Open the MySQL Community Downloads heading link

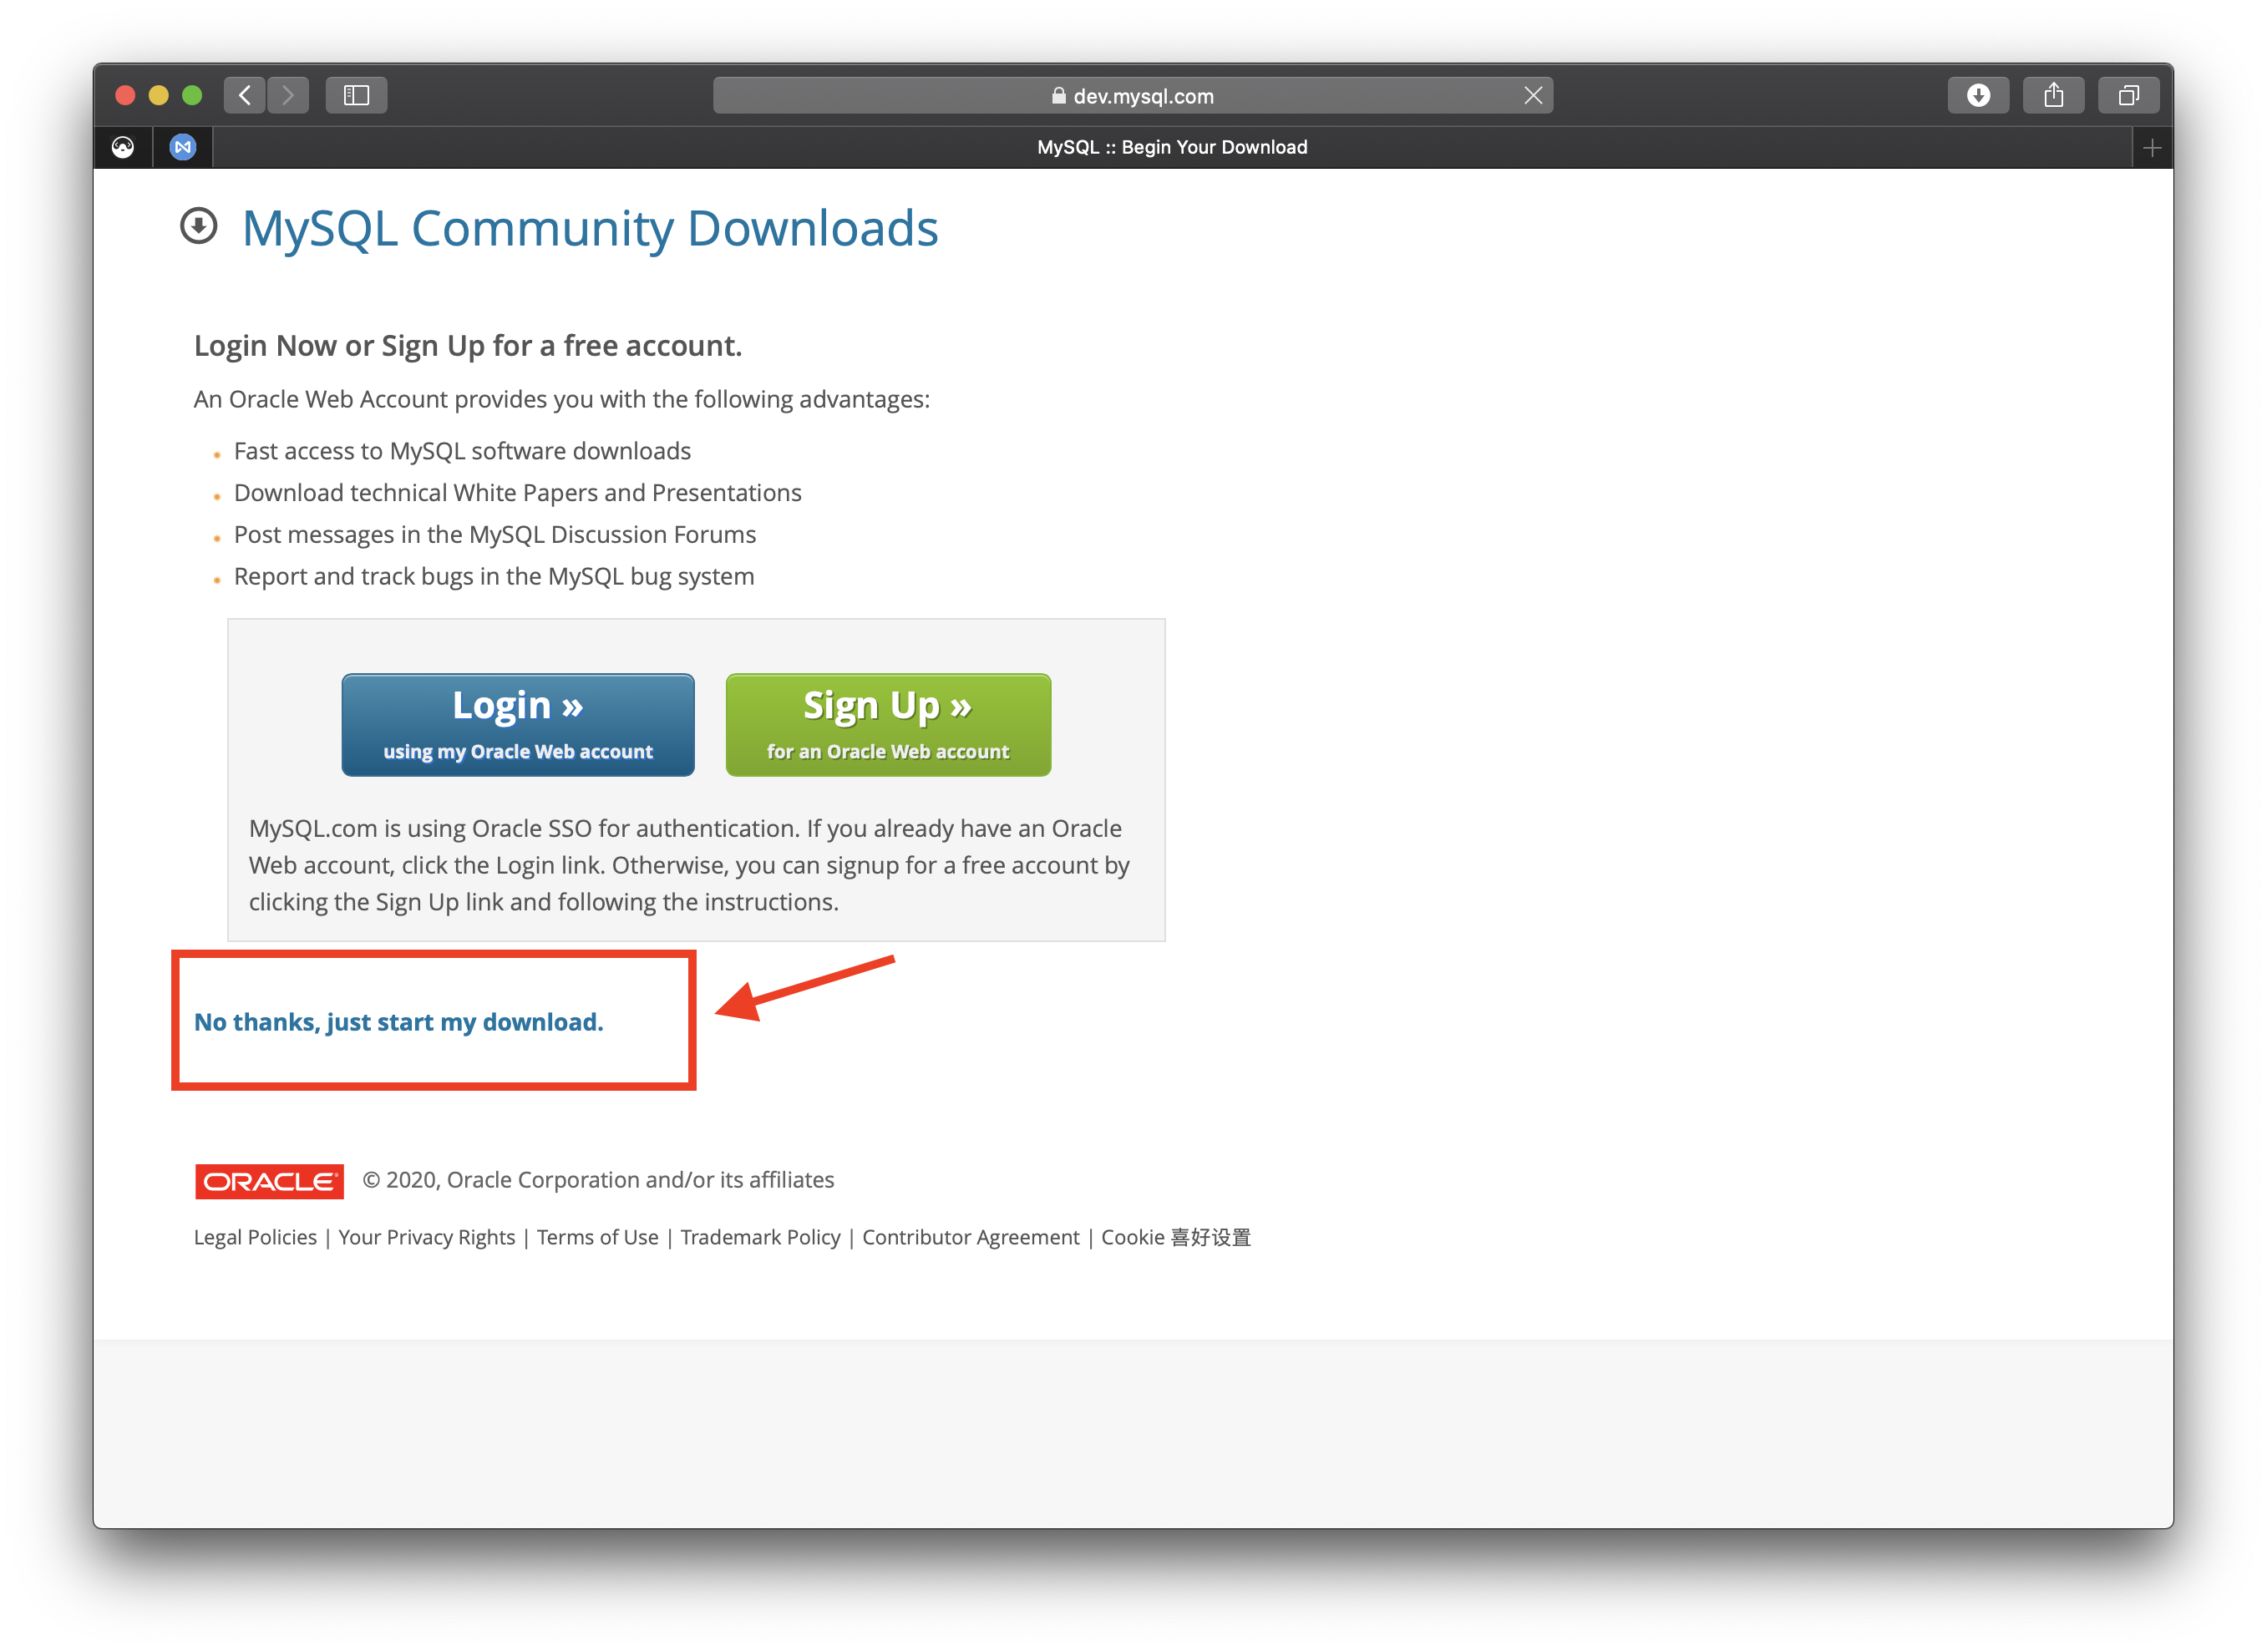pos(590,228)
